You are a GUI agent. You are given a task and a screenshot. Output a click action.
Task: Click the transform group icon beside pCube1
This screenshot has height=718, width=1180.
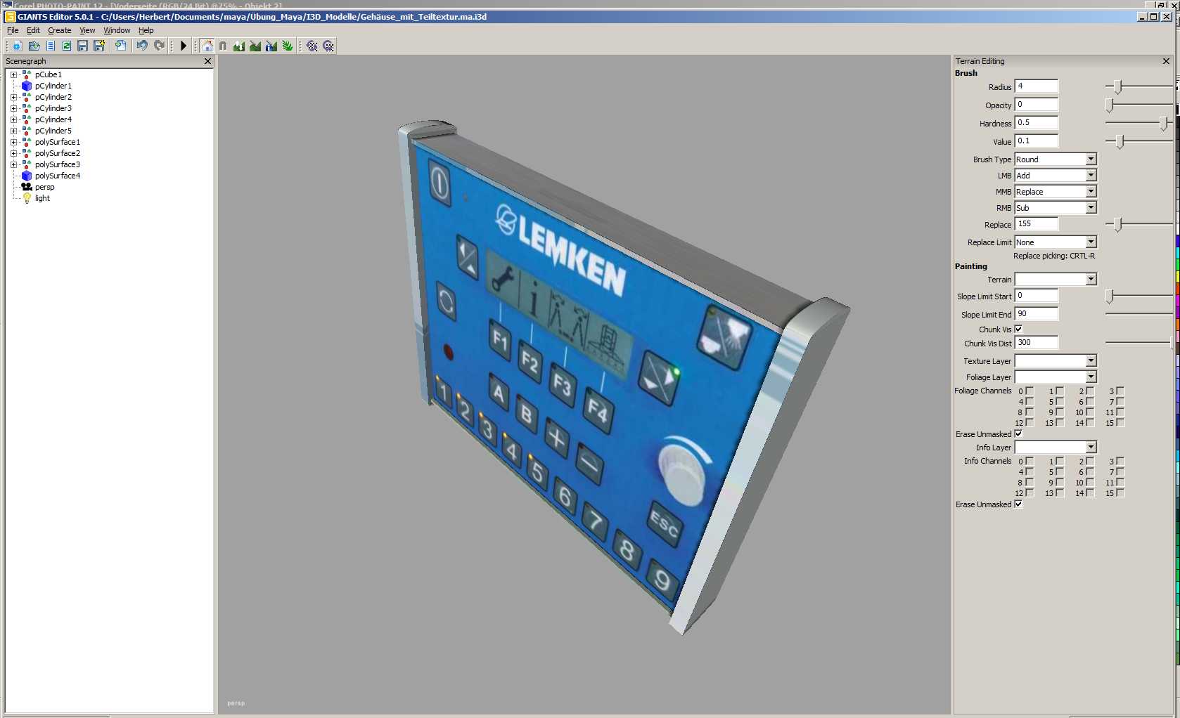[x=27, y=74]
